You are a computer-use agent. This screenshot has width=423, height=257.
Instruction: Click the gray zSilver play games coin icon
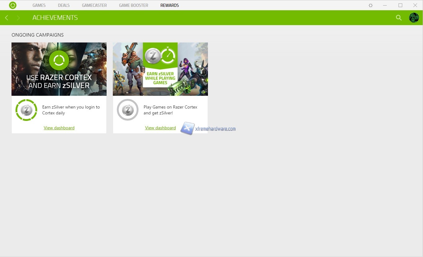pyautogui.click(x=128, y=110)
